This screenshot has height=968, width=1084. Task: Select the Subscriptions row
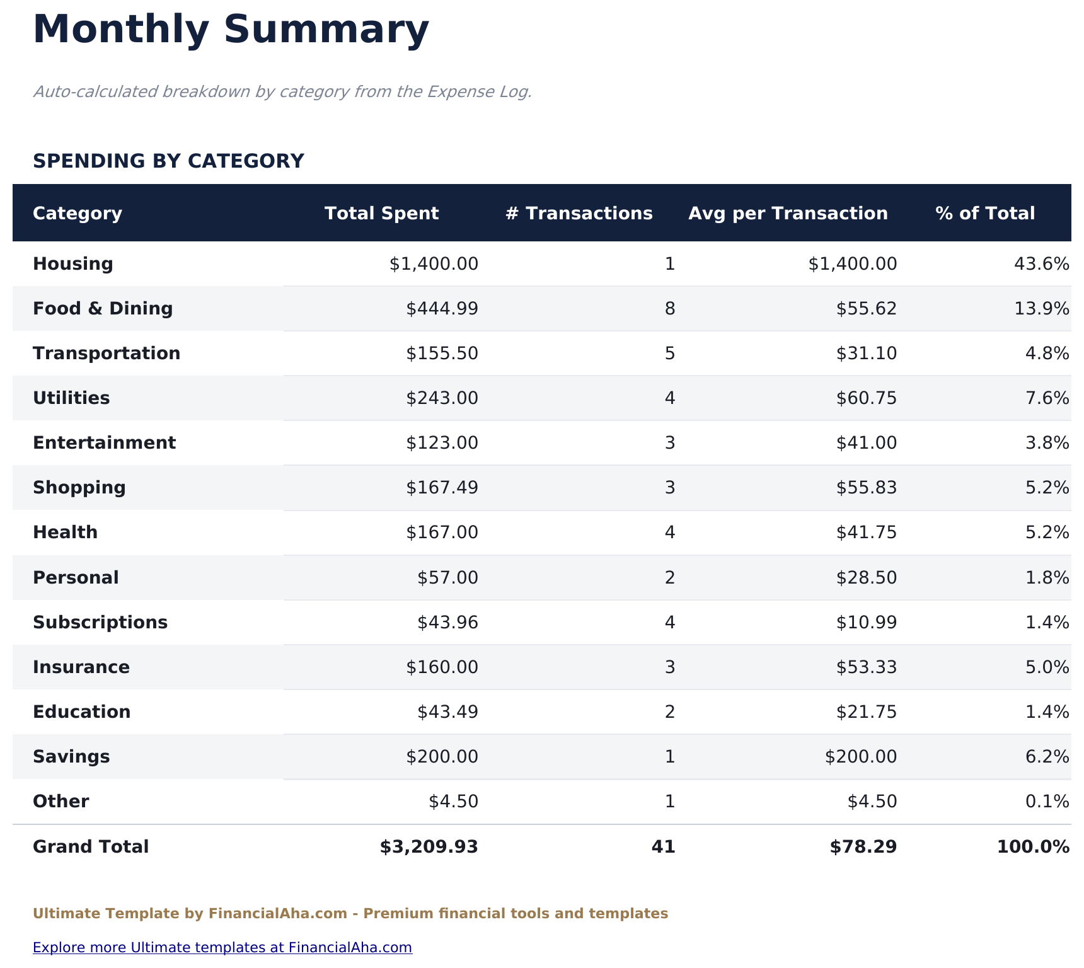[x=101, y=621]
